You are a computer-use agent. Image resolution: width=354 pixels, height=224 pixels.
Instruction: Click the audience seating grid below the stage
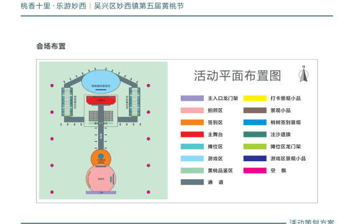tap(101, 116)
